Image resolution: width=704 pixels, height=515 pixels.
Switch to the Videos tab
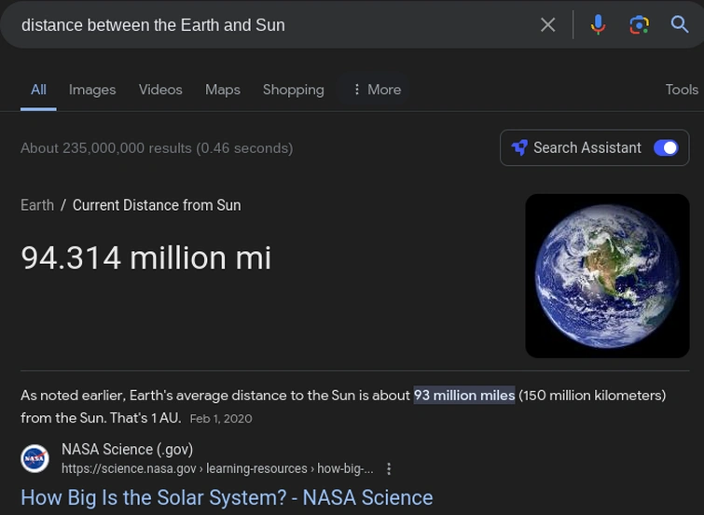coord(160,90)
